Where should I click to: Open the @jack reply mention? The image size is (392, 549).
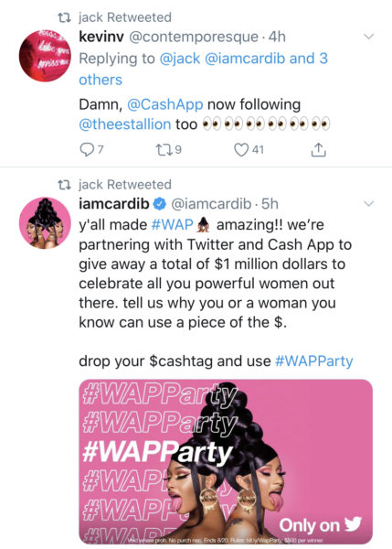(180, 59)
